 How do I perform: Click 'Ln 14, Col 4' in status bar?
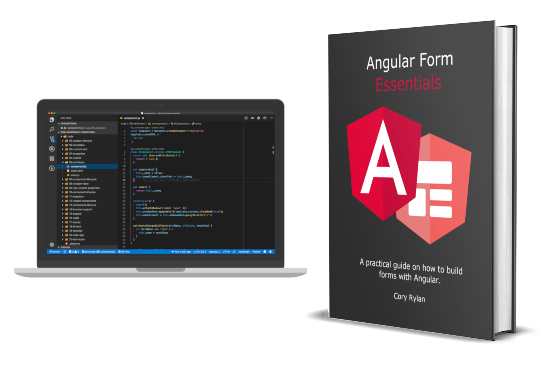click(199, 252)
